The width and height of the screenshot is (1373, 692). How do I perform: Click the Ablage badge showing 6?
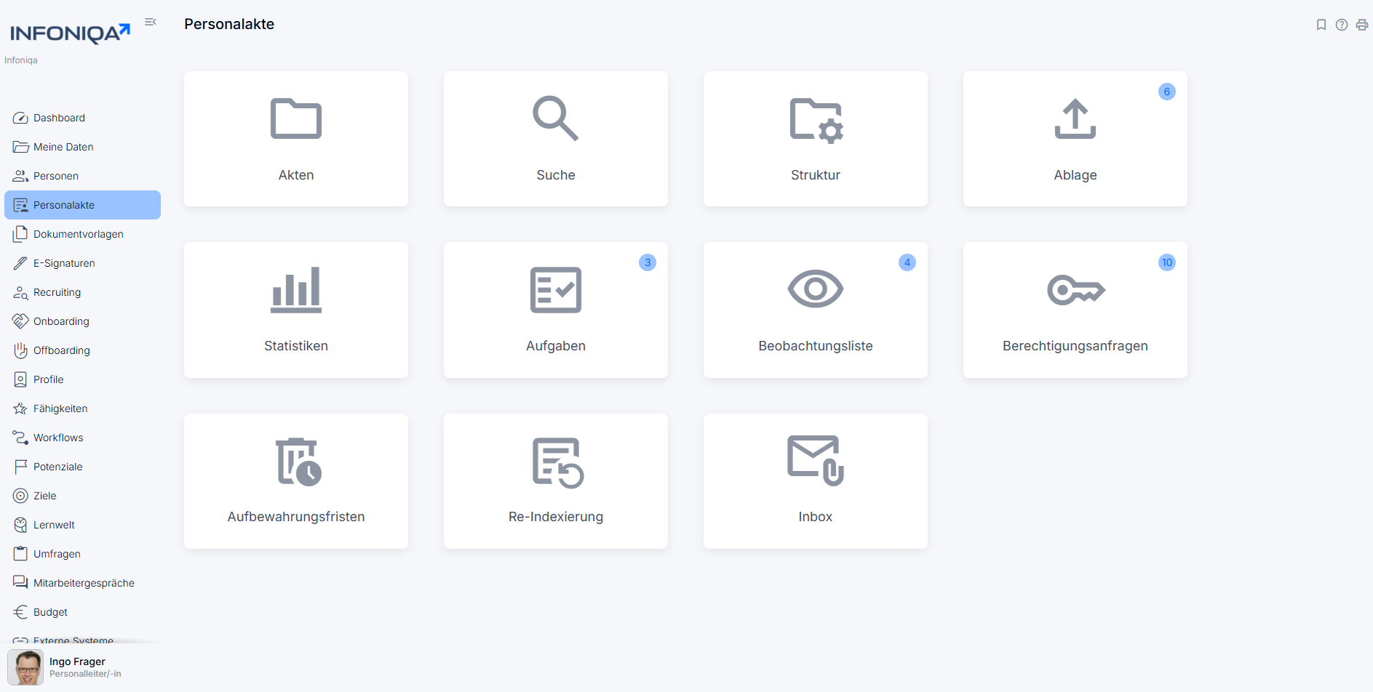coord(1167,92)
